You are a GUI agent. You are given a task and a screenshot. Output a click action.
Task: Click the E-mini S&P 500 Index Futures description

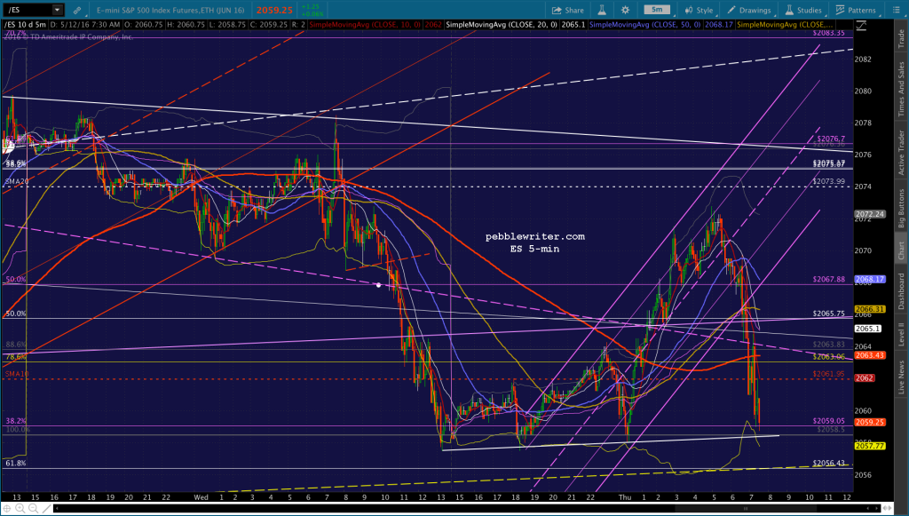(170, 10)
